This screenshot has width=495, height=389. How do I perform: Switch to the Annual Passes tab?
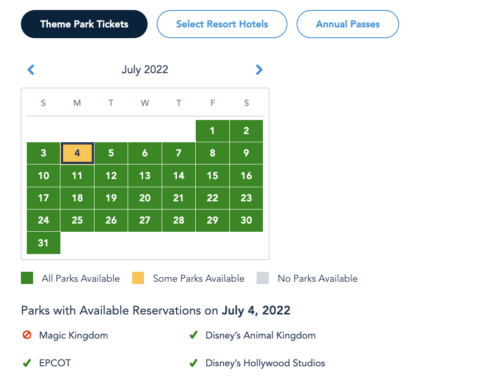click(x=348, y=24)
